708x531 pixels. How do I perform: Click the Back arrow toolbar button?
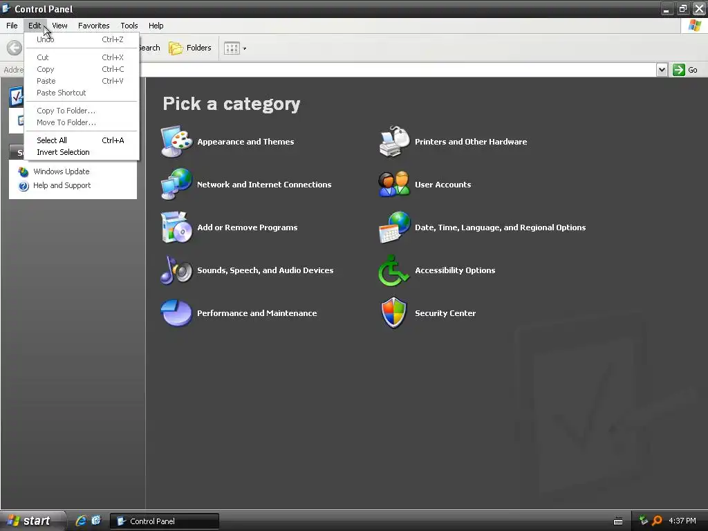pyautogui.click(x=14, y=48)
